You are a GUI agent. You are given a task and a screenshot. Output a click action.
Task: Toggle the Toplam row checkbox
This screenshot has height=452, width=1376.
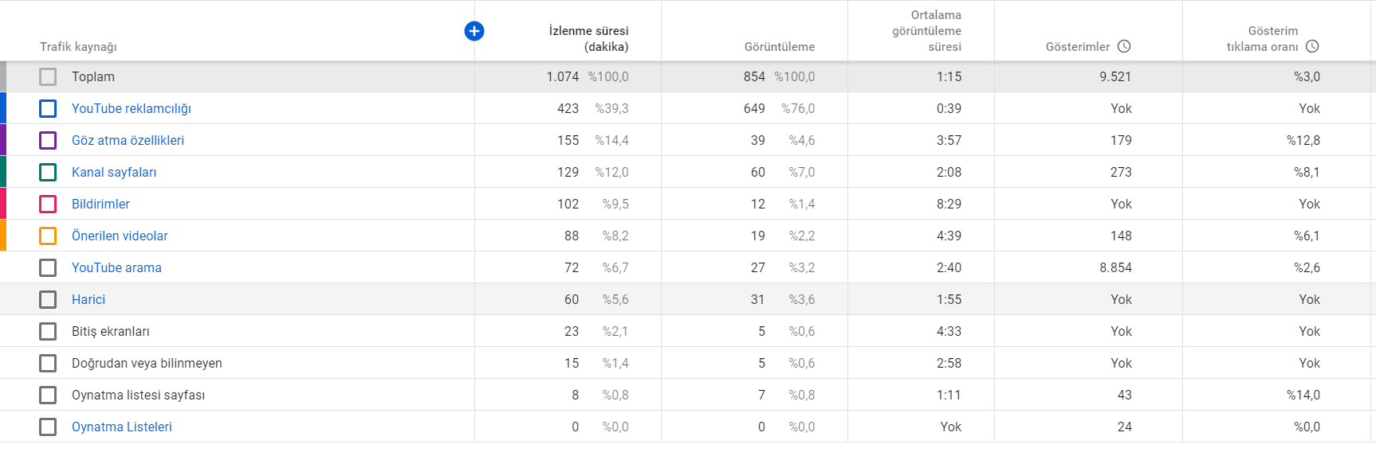click(x=48, y=76)
